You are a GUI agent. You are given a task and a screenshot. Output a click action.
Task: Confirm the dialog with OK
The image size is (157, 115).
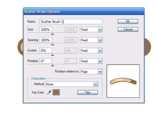coord(128,22)
